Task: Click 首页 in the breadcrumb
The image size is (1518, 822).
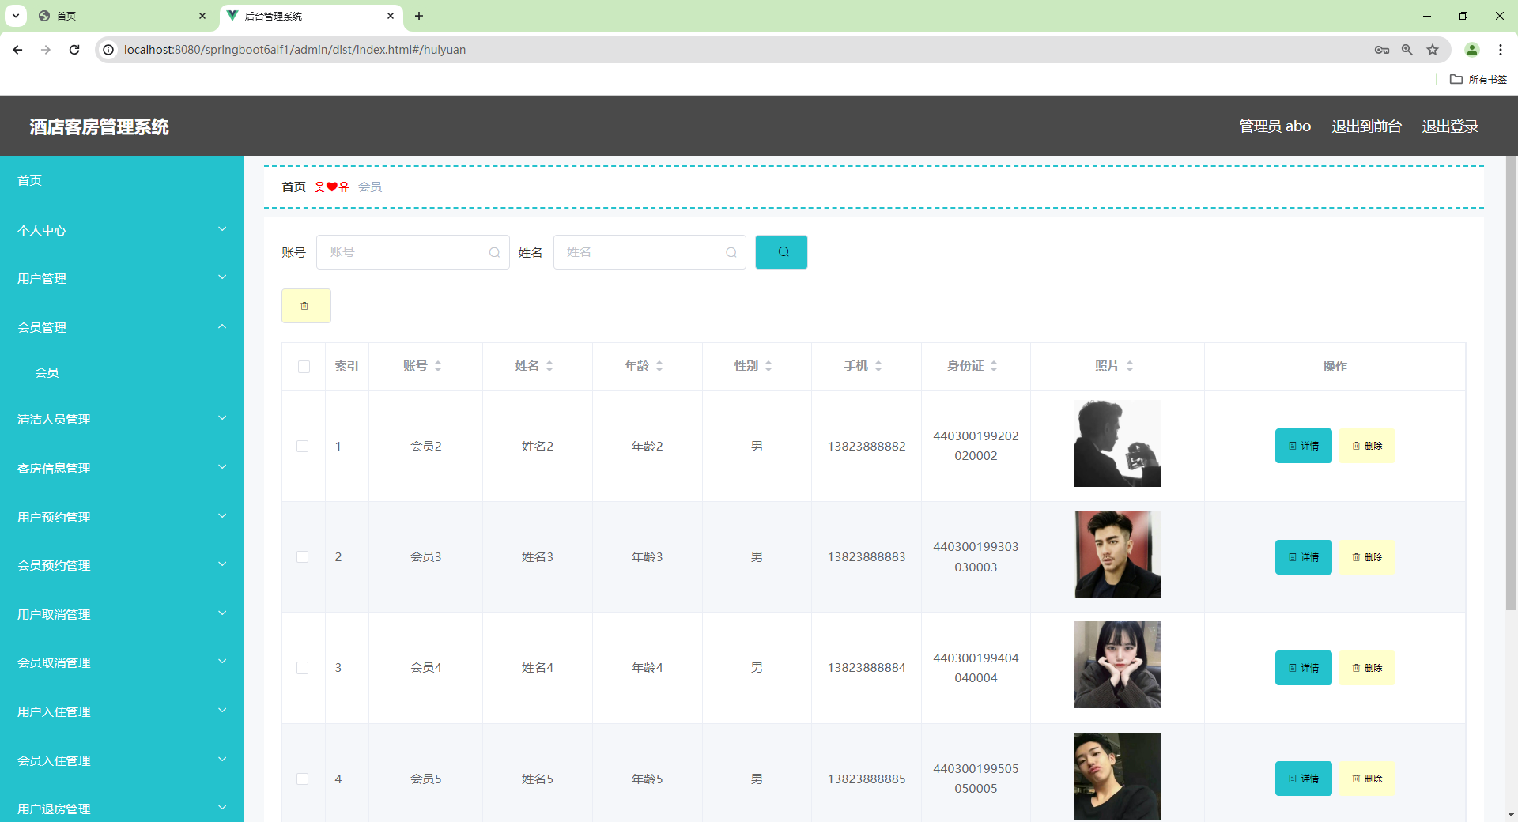Action: coord(293,187)
